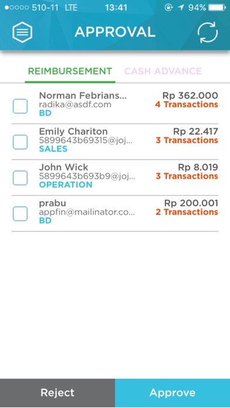The image size is (230, 408).
Task: Tap the Approve button
Action: click(172, 393)
